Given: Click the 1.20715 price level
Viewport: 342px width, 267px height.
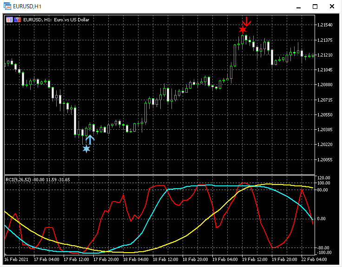Looking at the screenshot, I should tap(325, 100).
